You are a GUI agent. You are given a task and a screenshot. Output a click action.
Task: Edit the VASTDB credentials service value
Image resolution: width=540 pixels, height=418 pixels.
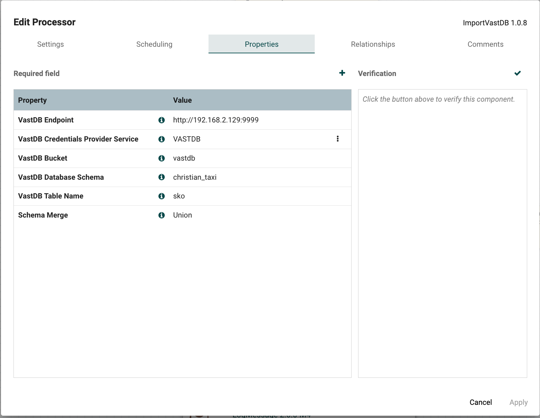[x=187, y=139]
